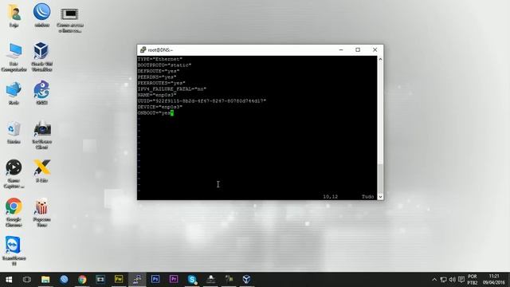Open Photoshop from the taskbar
This screenshot has width=510, height=287.
tap(155, 279)
